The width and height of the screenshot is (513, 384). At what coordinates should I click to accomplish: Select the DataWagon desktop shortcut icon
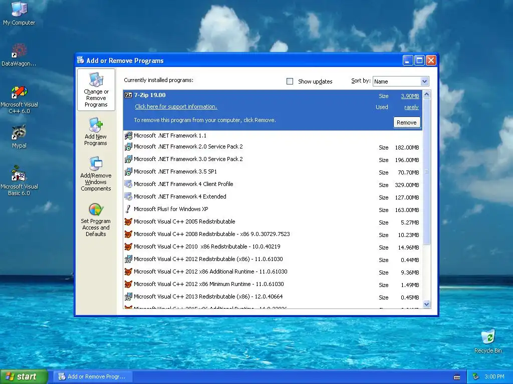(x=19, y=50)
